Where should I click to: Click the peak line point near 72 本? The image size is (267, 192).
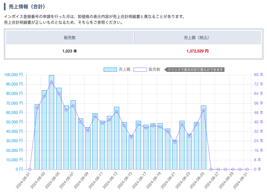pos(52,82)
